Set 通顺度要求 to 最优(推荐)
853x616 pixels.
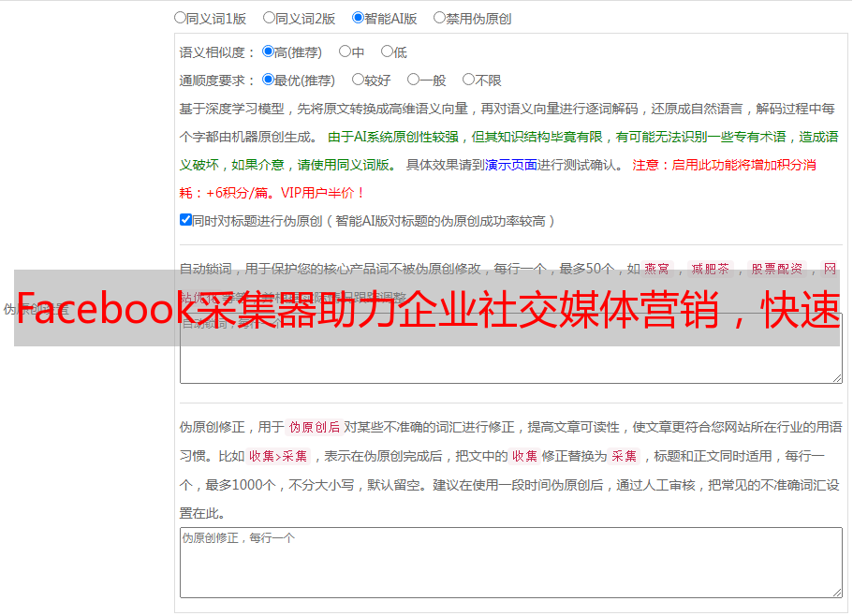[268, 80]
